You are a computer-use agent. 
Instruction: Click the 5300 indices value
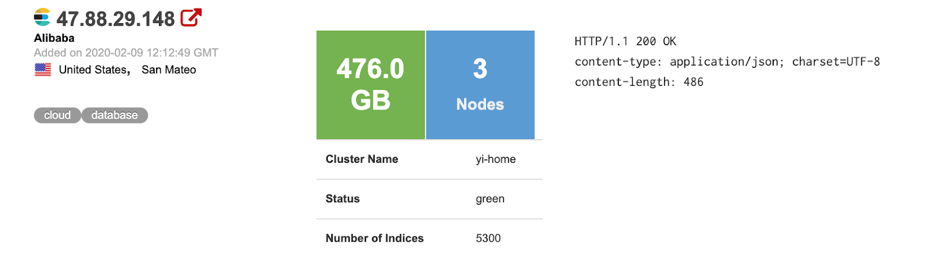click(x=488, y=238)
